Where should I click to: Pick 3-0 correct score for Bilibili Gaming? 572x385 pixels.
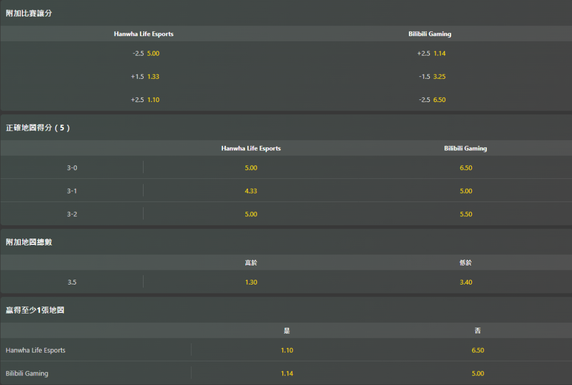click(x=466, y=168)
